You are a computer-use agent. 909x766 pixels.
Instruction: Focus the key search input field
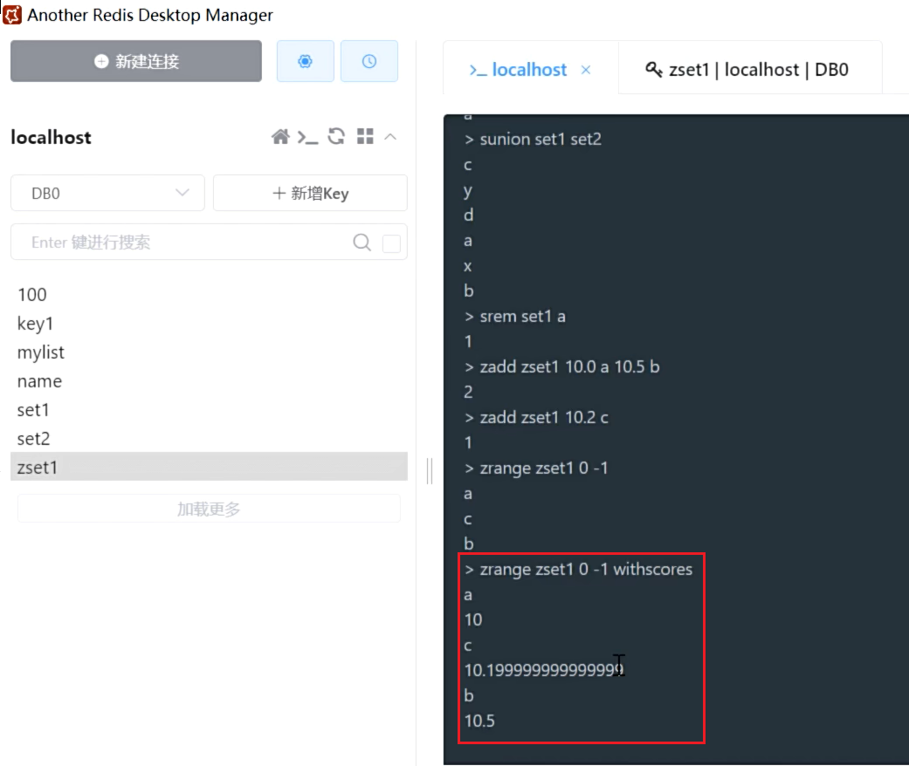point(185,242)
